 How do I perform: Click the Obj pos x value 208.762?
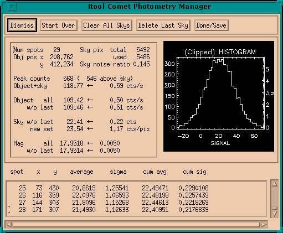(61, 57)
